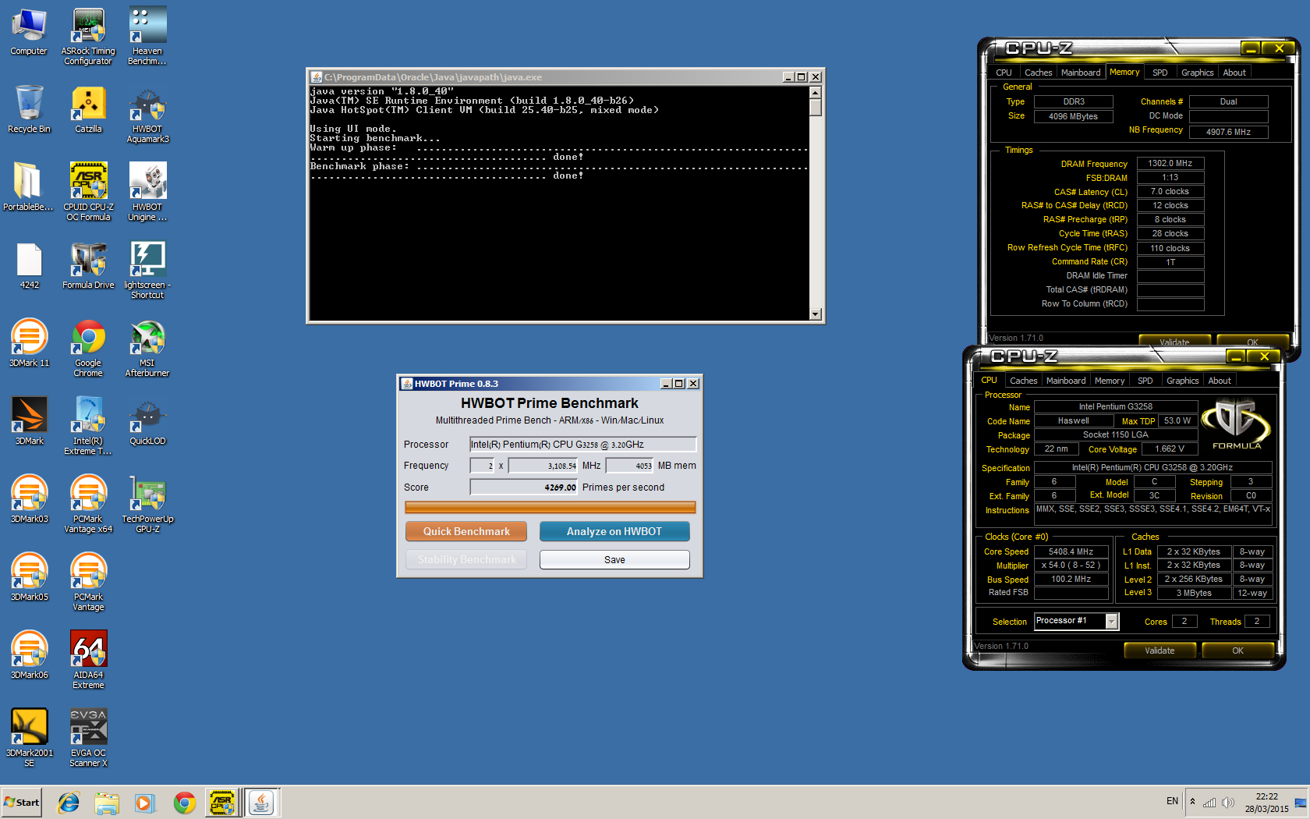
Task: Click the Start button
Action: [x=22, y=803]
